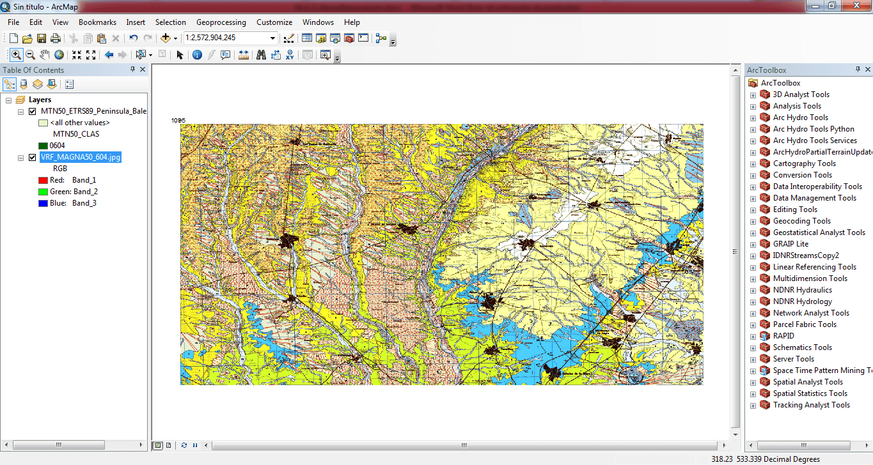Switch to Layout View button
This screenshot has width=873, height=465.
(x=168, y=445)
